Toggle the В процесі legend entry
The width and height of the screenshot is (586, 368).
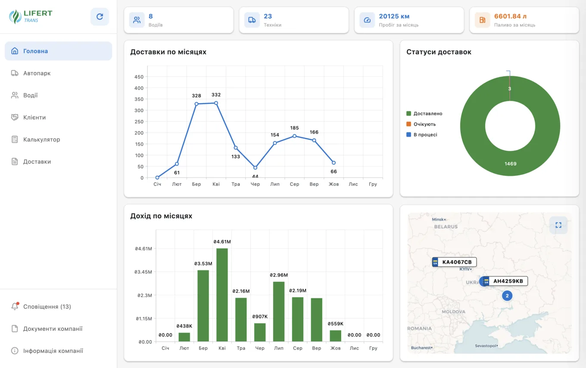[x=422, y=135]
